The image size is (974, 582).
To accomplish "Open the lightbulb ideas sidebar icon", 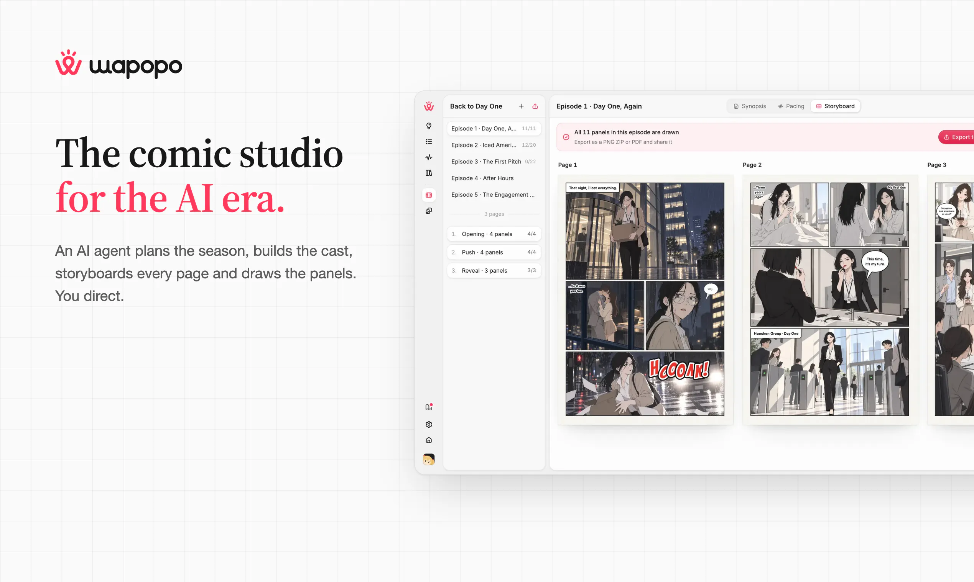I will coord(428,126).
